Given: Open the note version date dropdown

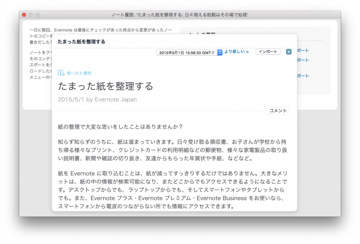Looking at the screenshot, I should (189, 53).
